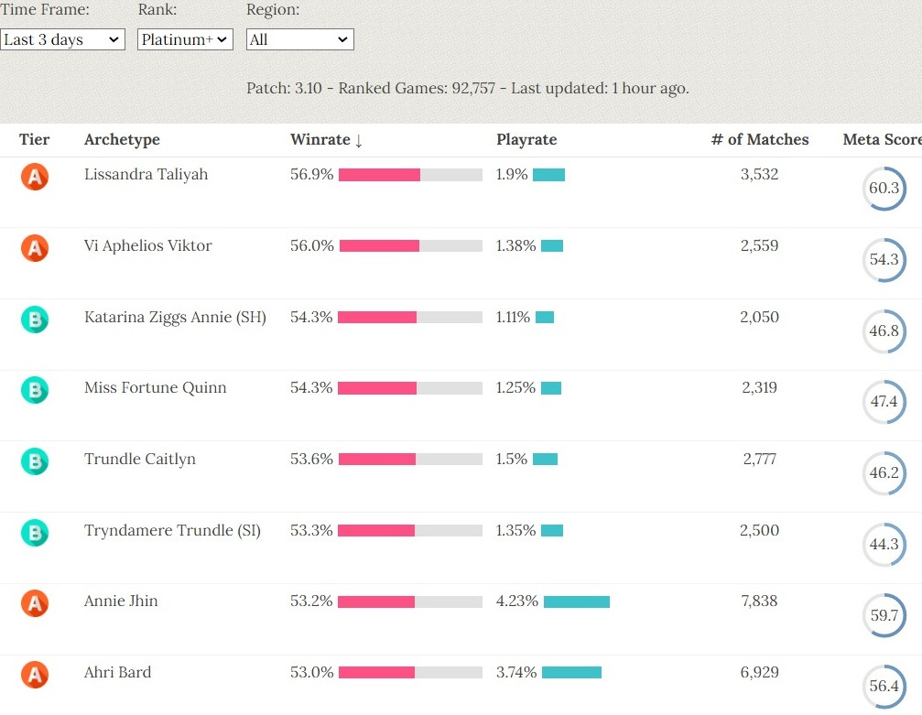Open the Annie Jhin archetype
The width and height of the screenshot is (922, 715).
121,601
